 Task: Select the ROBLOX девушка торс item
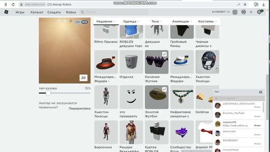tap(131, 32)
